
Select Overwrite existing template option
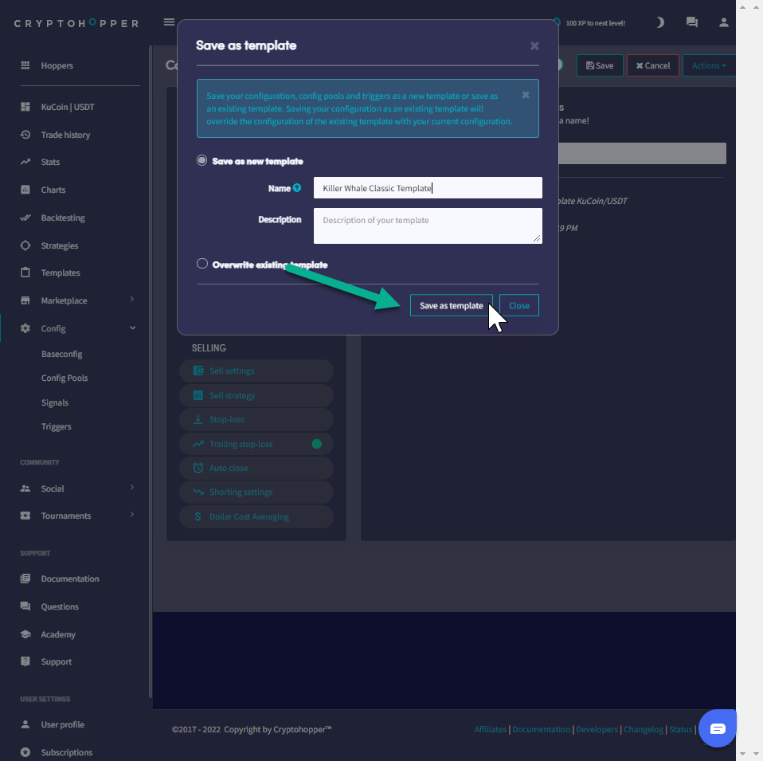click(202, 264)
